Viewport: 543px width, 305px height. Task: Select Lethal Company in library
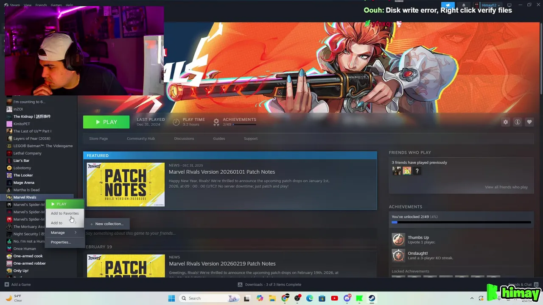coord(28,153)
